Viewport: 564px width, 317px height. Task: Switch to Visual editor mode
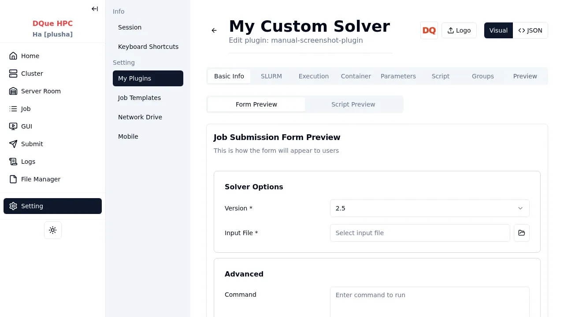[498, 30]
